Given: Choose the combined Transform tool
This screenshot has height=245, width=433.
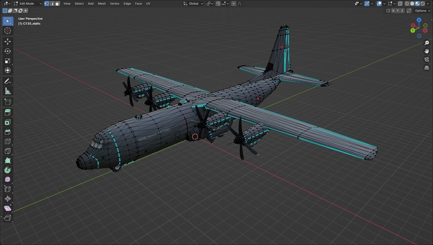Looking at the screenshot, I should point(8,70).
